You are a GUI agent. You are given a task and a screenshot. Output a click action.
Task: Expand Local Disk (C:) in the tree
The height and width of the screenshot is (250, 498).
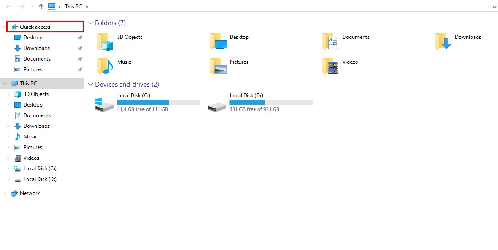point(8,169)
